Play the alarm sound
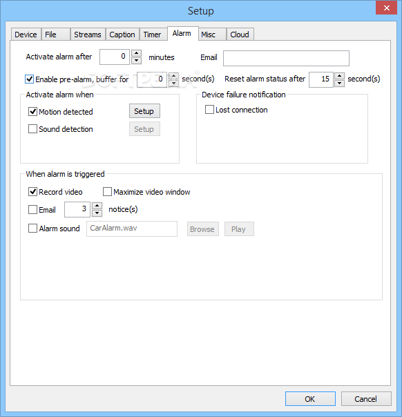Screen dimensions: 402x417 239,229
